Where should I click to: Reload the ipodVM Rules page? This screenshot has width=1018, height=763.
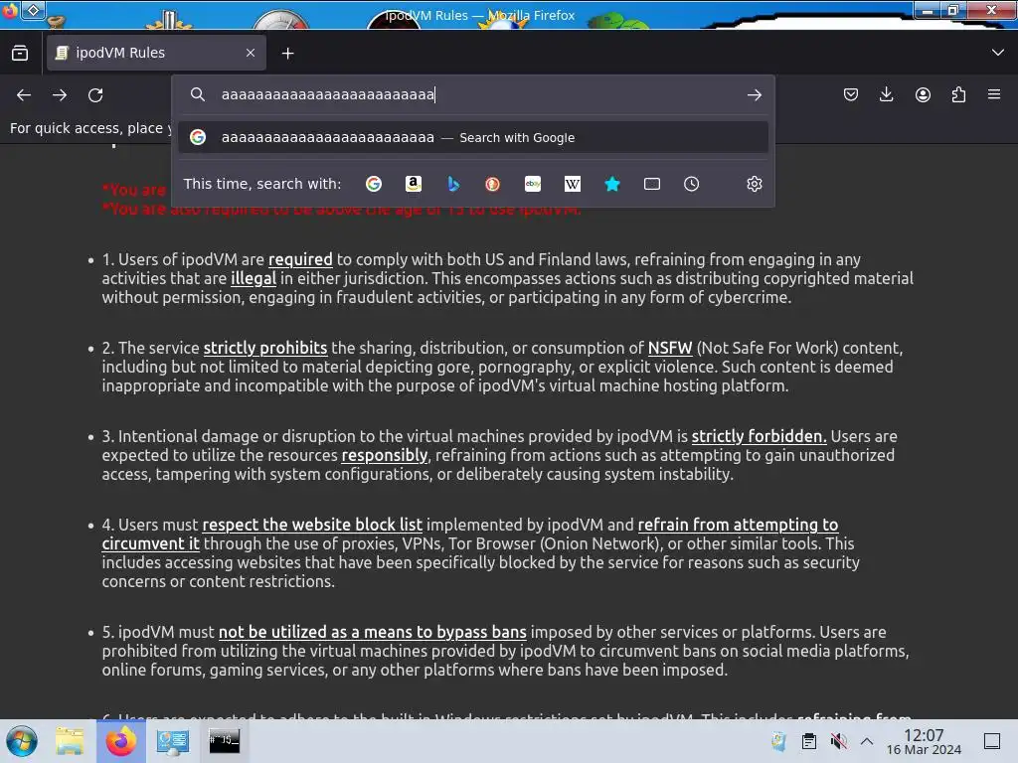[x=95, y=95]
